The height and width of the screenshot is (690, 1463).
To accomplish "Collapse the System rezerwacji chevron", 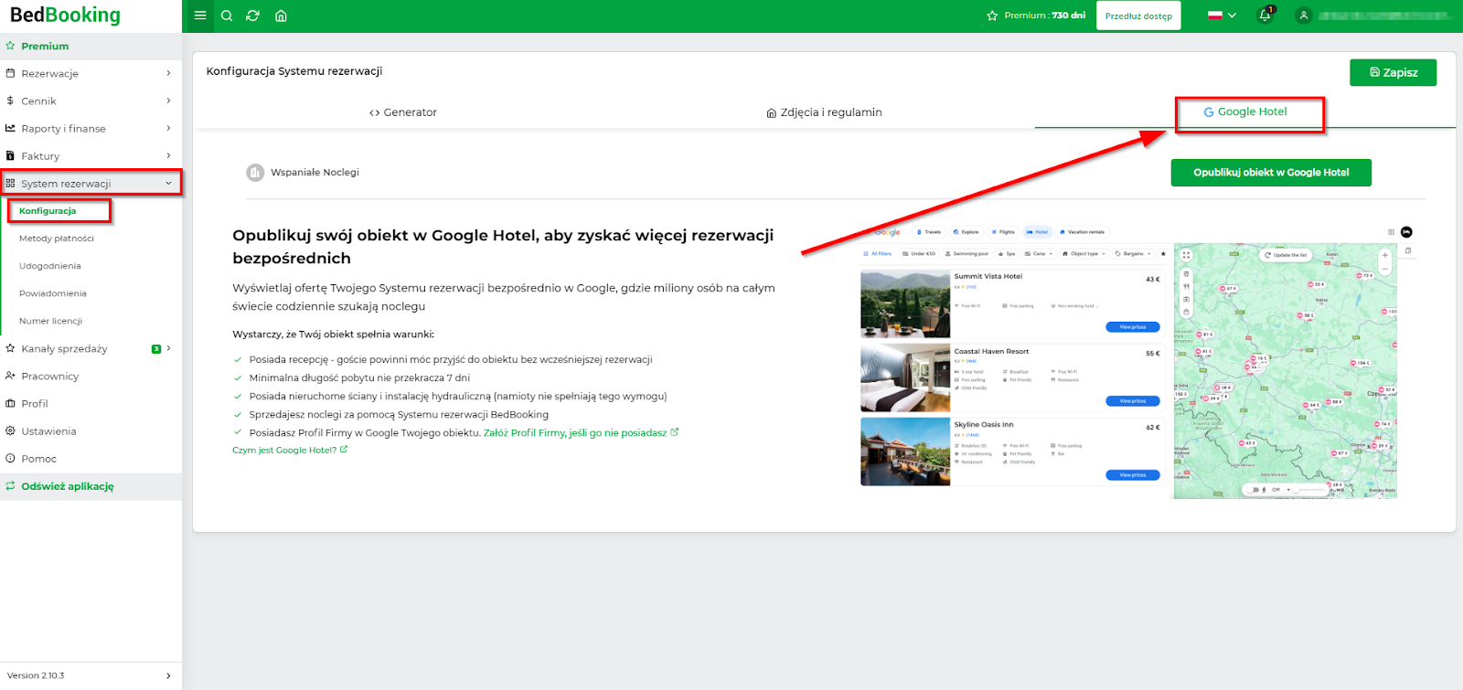I will pos(168,183).
